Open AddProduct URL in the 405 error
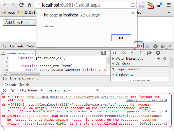Image resolution: width=174 pixels, height=133 pixels. click(77, 97)
